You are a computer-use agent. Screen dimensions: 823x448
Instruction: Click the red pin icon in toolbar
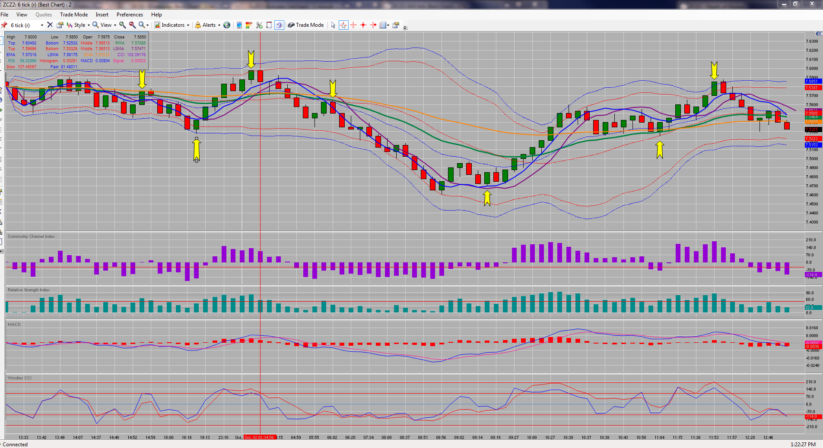tap(4, 25)
